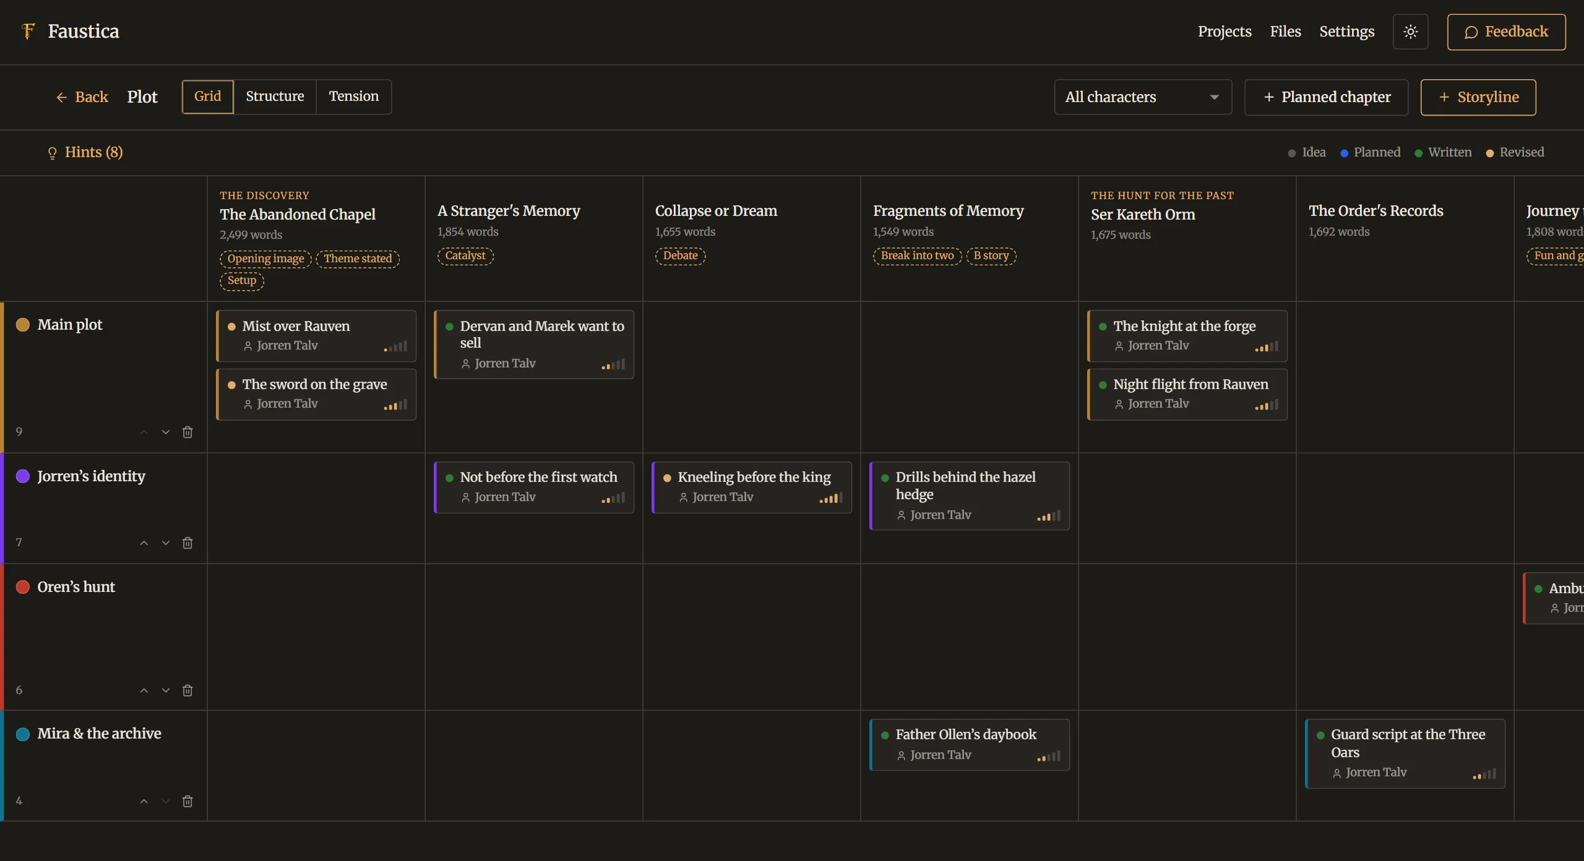
Task: Click The Abandoned Chapel chapter title
Action: [x=298, y=214]
